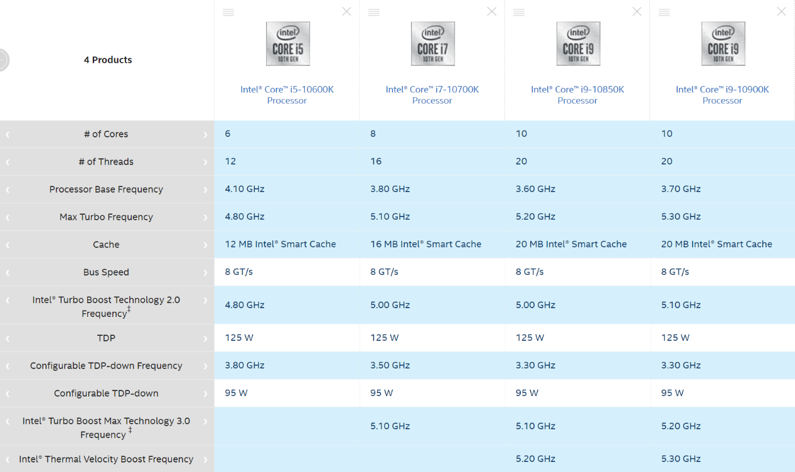The height and width of the screenshot is (472, 795).
Task: Click the right chevron on # of Threads row
Action: coord(205,162)
